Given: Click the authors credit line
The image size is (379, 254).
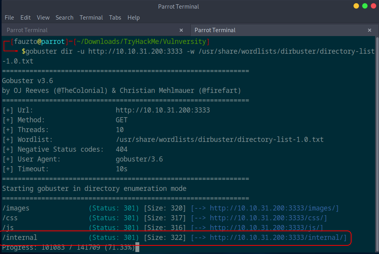Looking at the screenshot, I should [122, 91].
